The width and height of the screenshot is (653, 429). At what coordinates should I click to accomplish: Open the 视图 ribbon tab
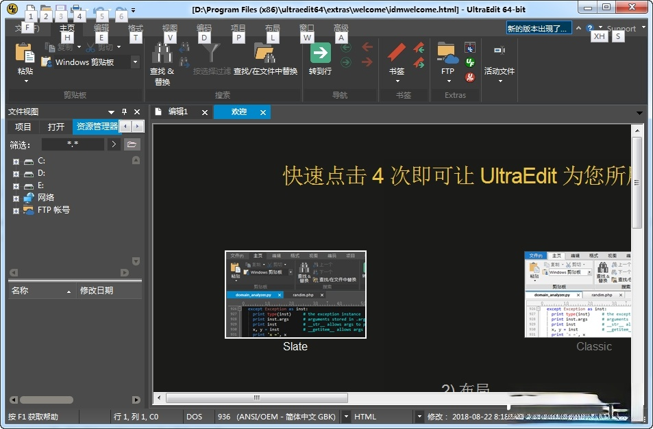169,28
